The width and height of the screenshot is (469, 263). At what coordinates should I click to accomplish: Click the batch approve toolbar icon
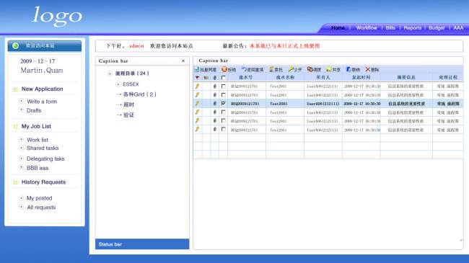click(197, 69)
